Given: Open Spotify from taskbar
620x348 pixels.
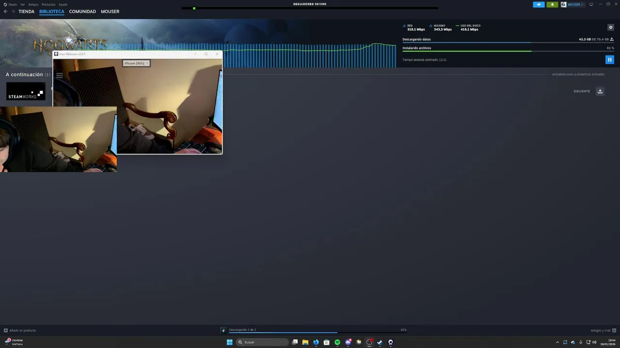Looking at the screenshot, I should 337,342.
